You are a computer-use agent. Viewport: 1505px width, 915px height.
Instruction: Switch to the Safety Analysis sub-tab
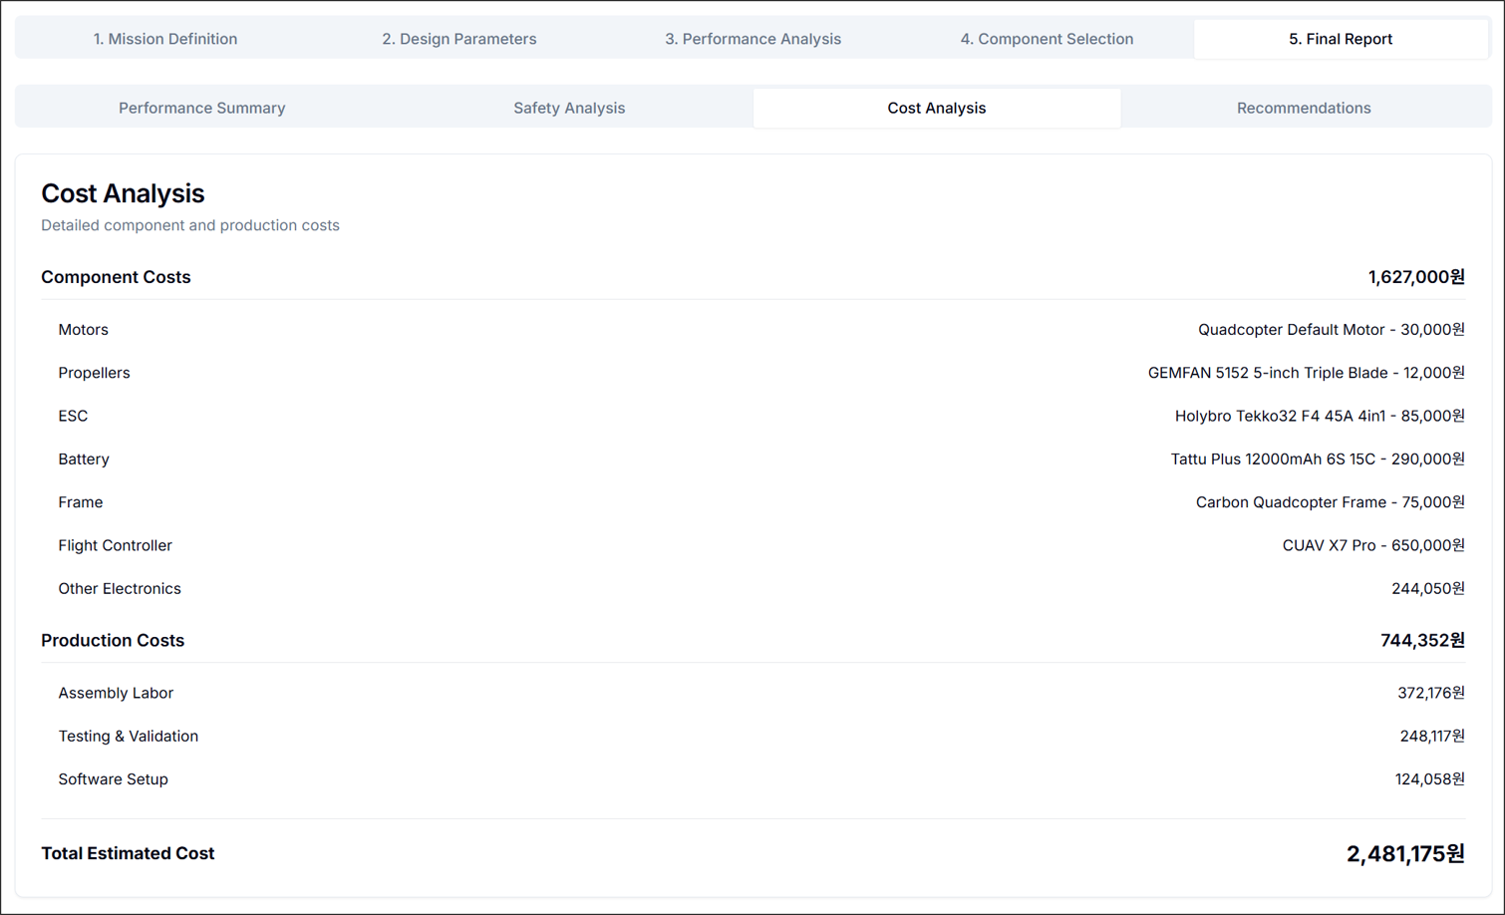tap(569, 108)
